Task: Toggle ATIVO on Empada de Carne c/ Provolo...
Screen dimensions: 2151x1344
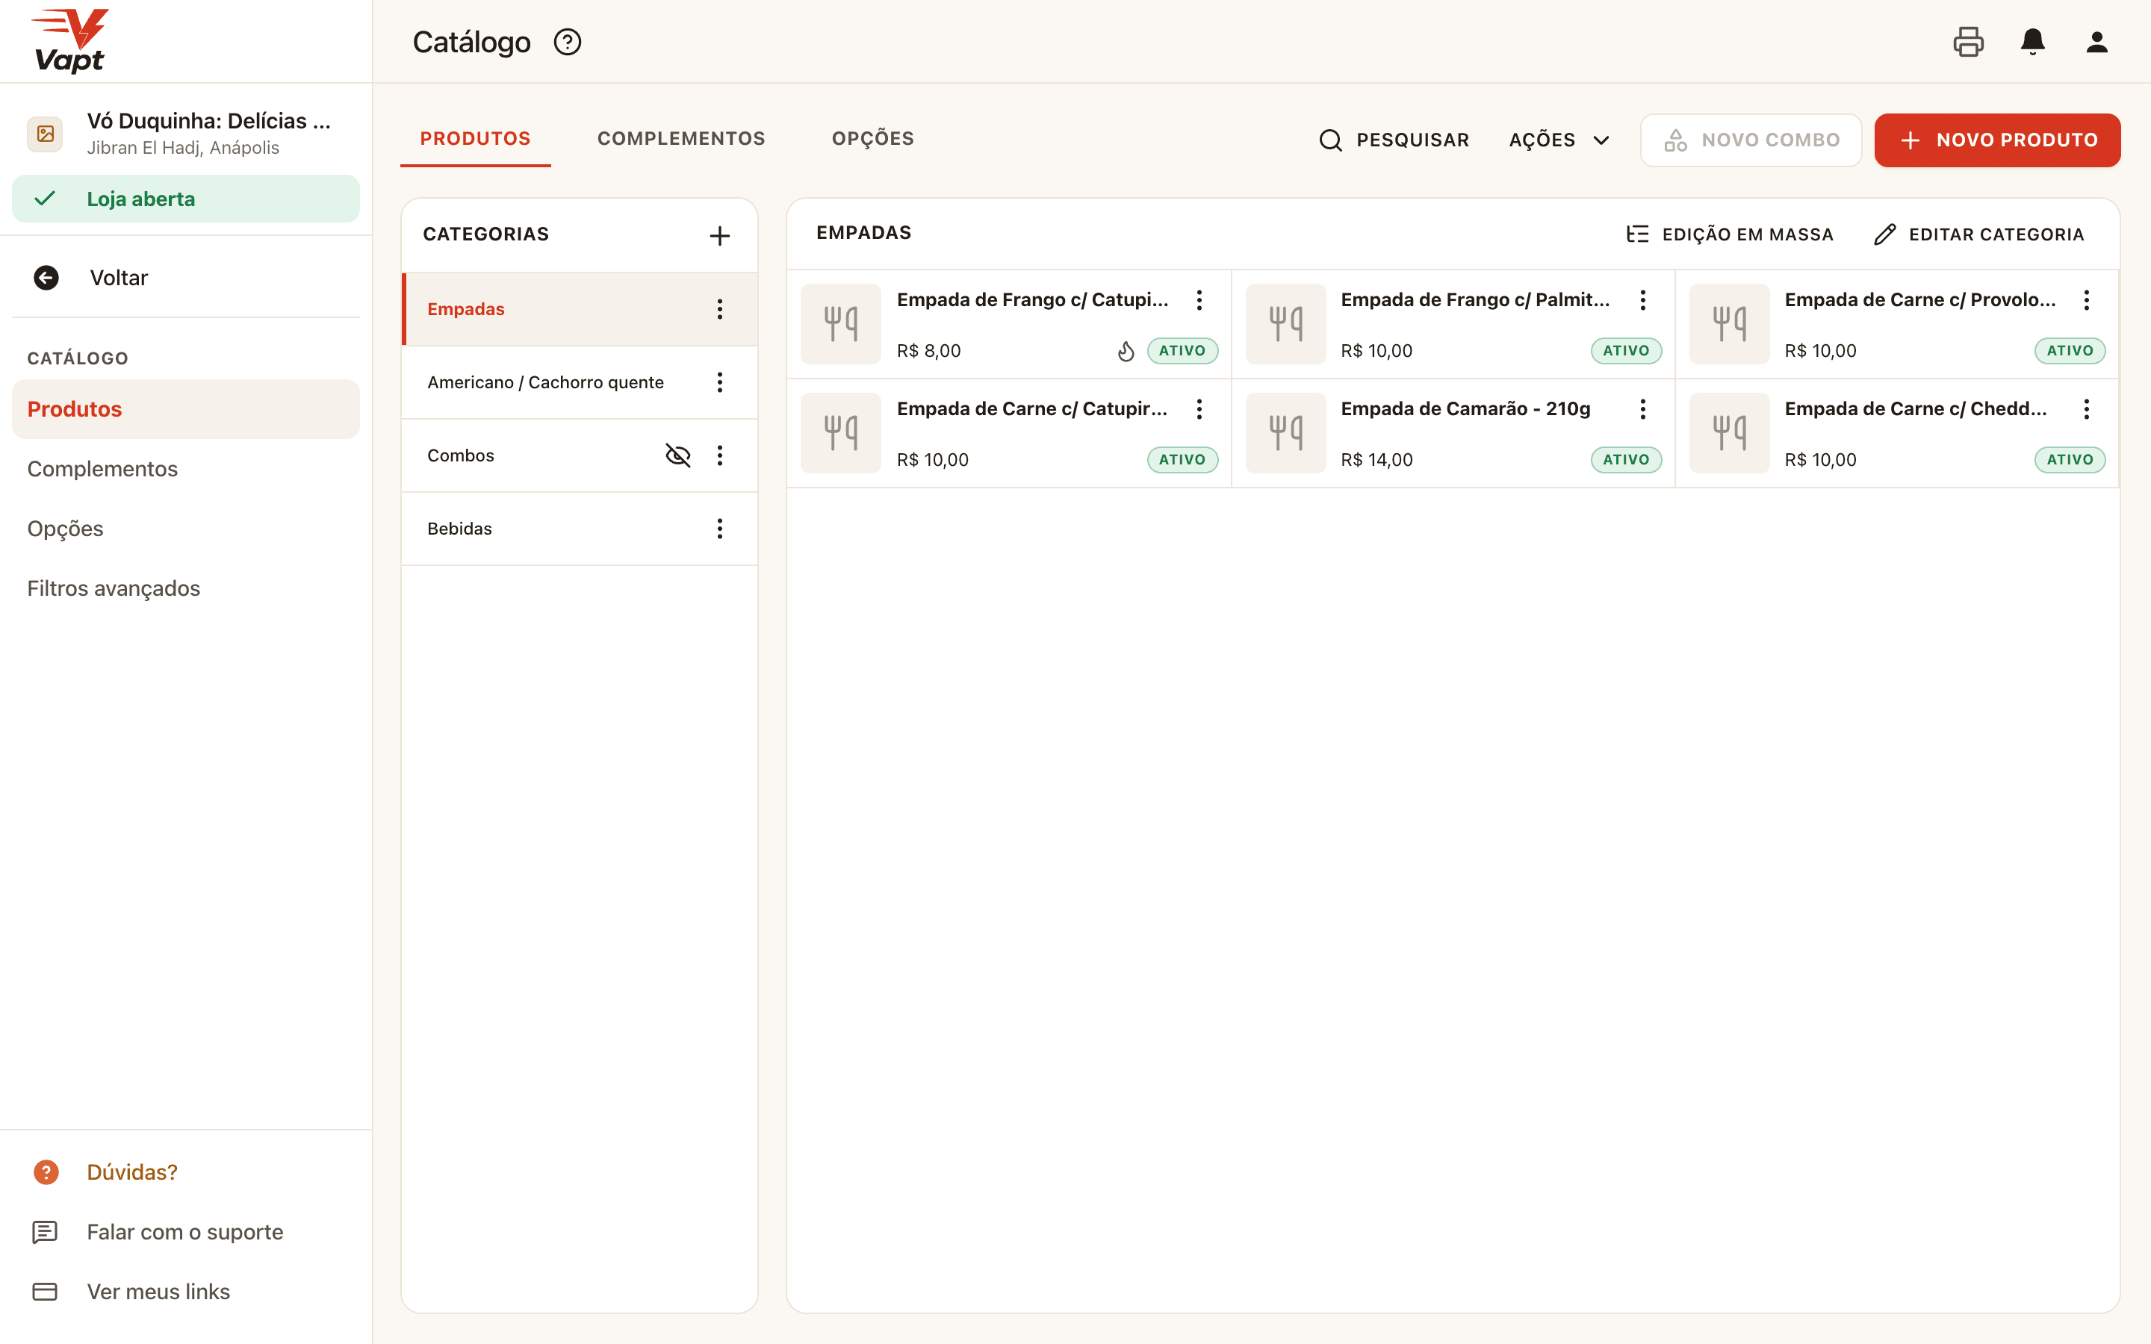Action: [x=2070, y=351]
